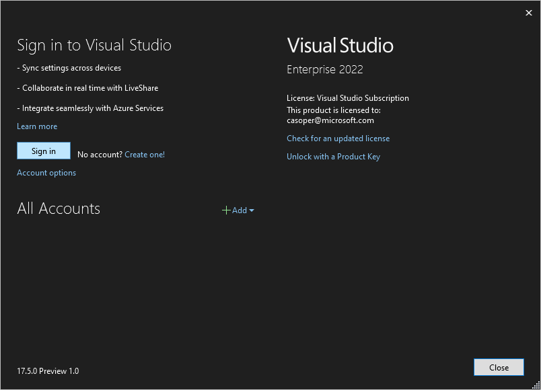This screenshot has width=541, height=390.
Task: Click the green plus Add icon
Action: pos(227,210)
